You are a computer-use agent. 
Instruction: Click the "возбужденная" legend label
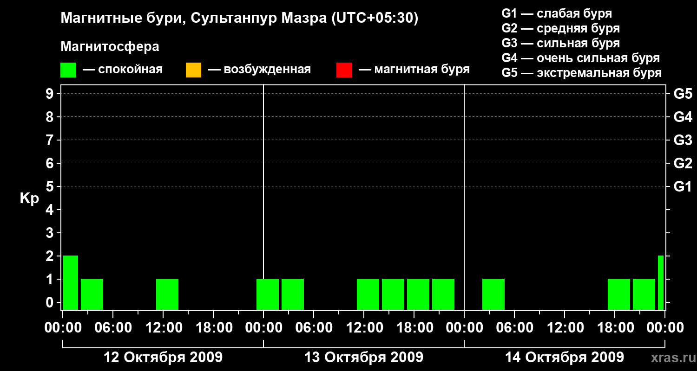(267, 70)
